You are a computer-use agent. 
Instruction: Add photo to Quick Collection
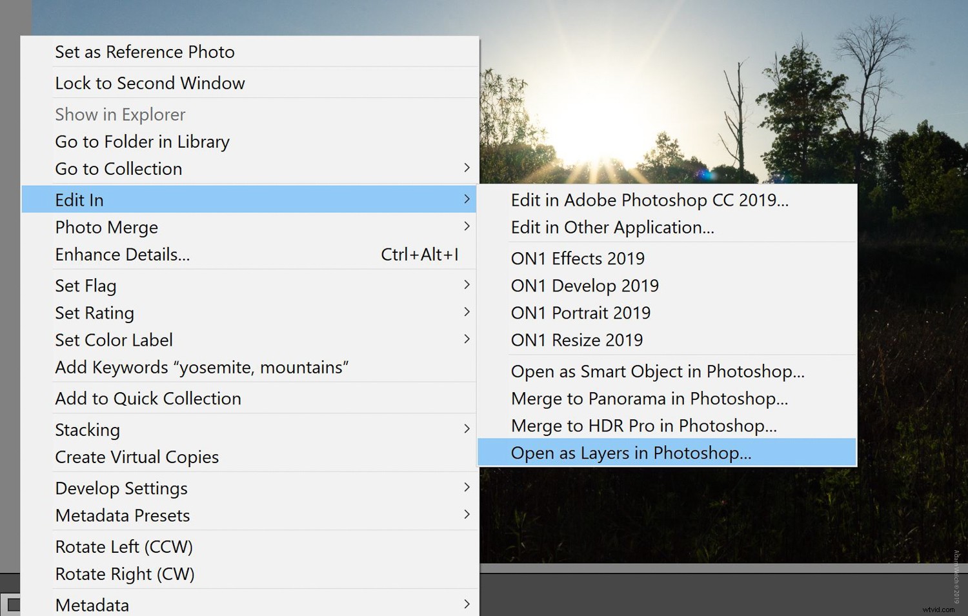point(148,398)
